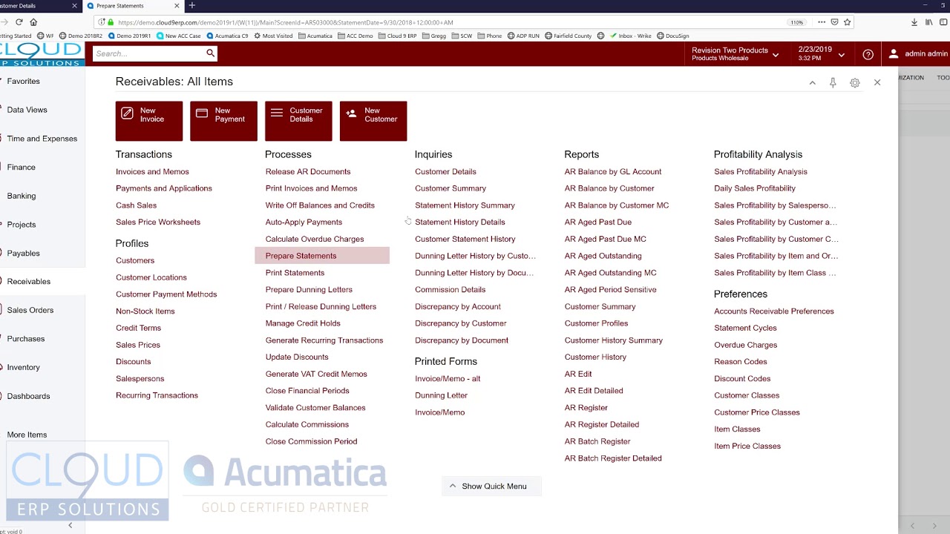Open a new browser tab
Screen dimensions: 950x534
pyautogui.click(x=191, y=5)
